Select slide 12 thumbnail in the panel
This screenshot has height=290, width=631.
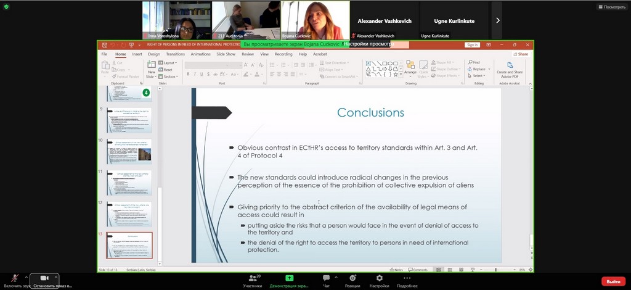[x=129, y=213]
